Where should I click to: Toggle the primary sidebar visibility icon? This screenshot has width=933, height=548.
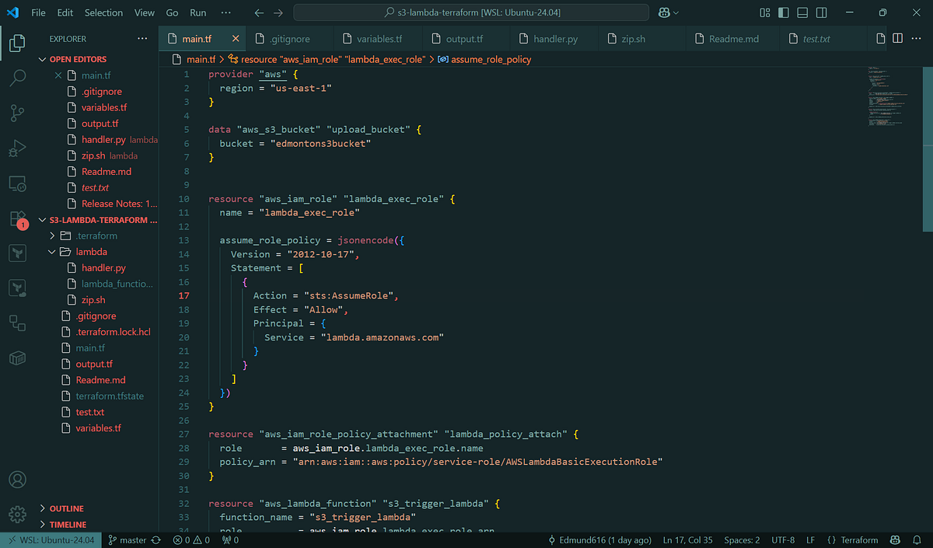pyautogui.click(x=784, y=12)
